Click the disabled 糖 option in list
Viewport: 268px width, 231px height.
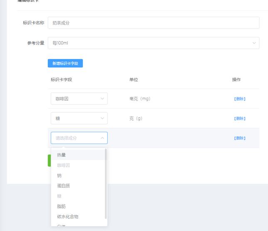[78, 196]
